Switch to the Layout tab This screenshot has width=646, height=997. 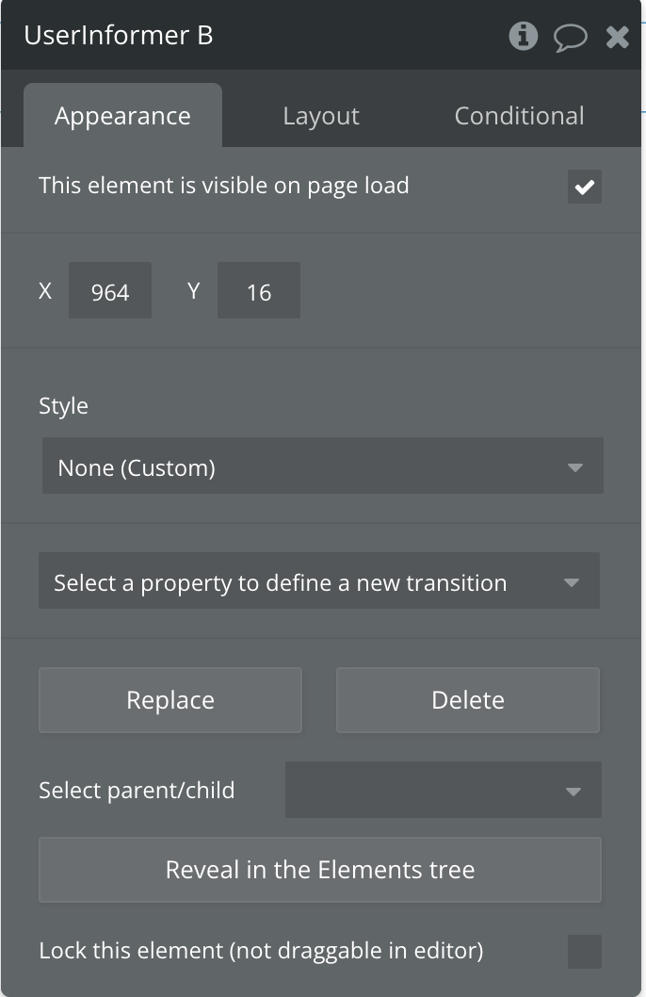(x=321, y=116)
